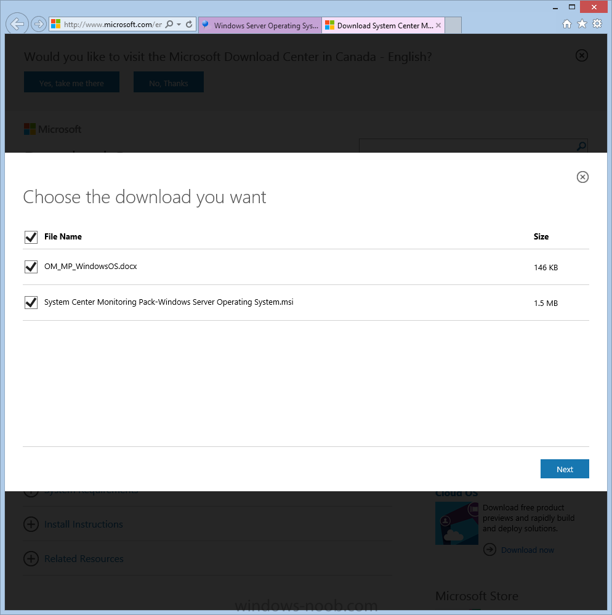Select the Download System Center M... tab

tap(384, 25)
